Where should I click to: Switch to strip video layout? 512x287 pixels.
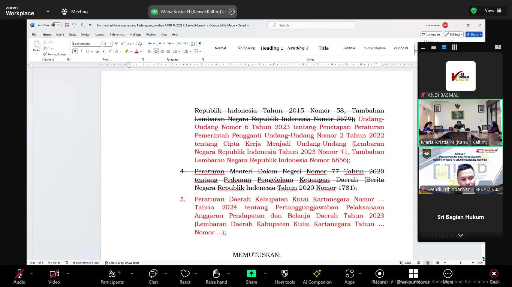(444, 47)
